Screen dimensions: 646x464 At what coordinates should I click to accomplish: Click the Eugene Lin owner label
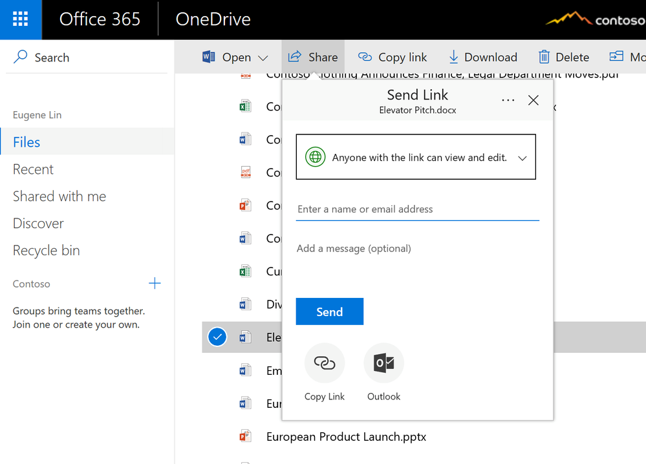37,115
